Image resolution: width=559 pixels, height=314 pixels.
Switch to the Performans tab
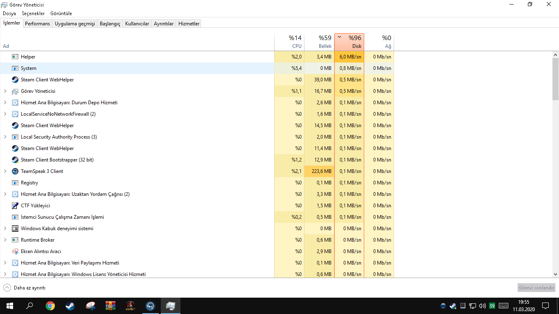click(x=37, y=24)
